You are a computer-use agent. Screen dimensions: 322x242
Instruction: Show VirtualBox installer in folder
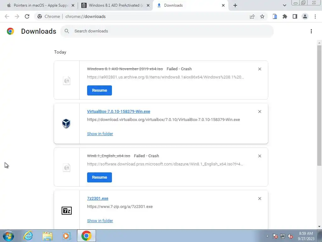(x=100, y=134)
